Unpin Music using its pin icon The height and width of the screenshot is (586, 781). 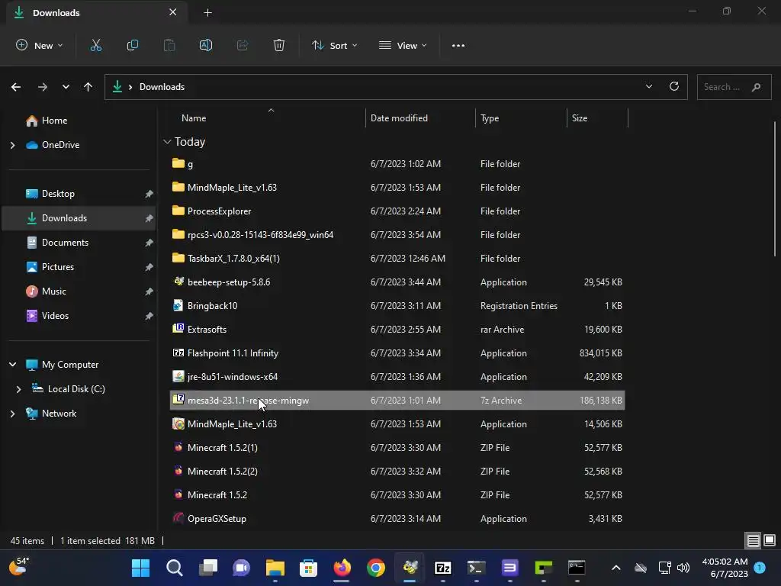(x=149, y=291)
